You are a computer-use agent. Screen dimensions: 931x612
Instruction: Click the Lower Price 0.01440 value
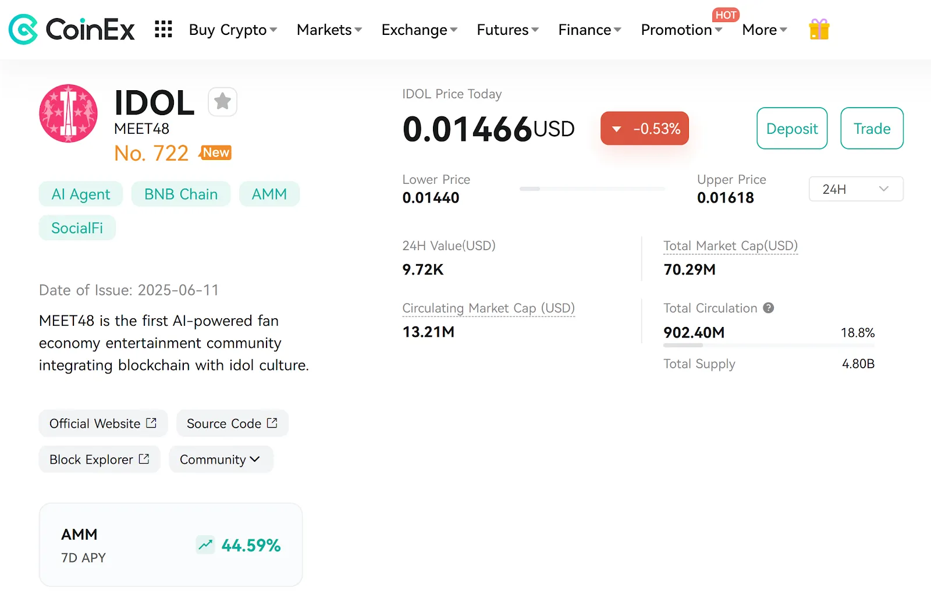pyautogui.click(x=431, y=198)
